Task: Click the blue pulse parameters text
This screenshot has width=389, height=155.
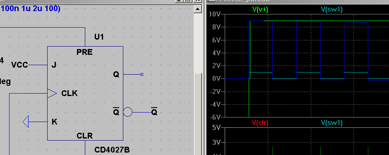Action: (x=30, y=9)
